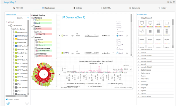
Task: Click the envelope icon in the top right
Action: click(x=171, y=2)
